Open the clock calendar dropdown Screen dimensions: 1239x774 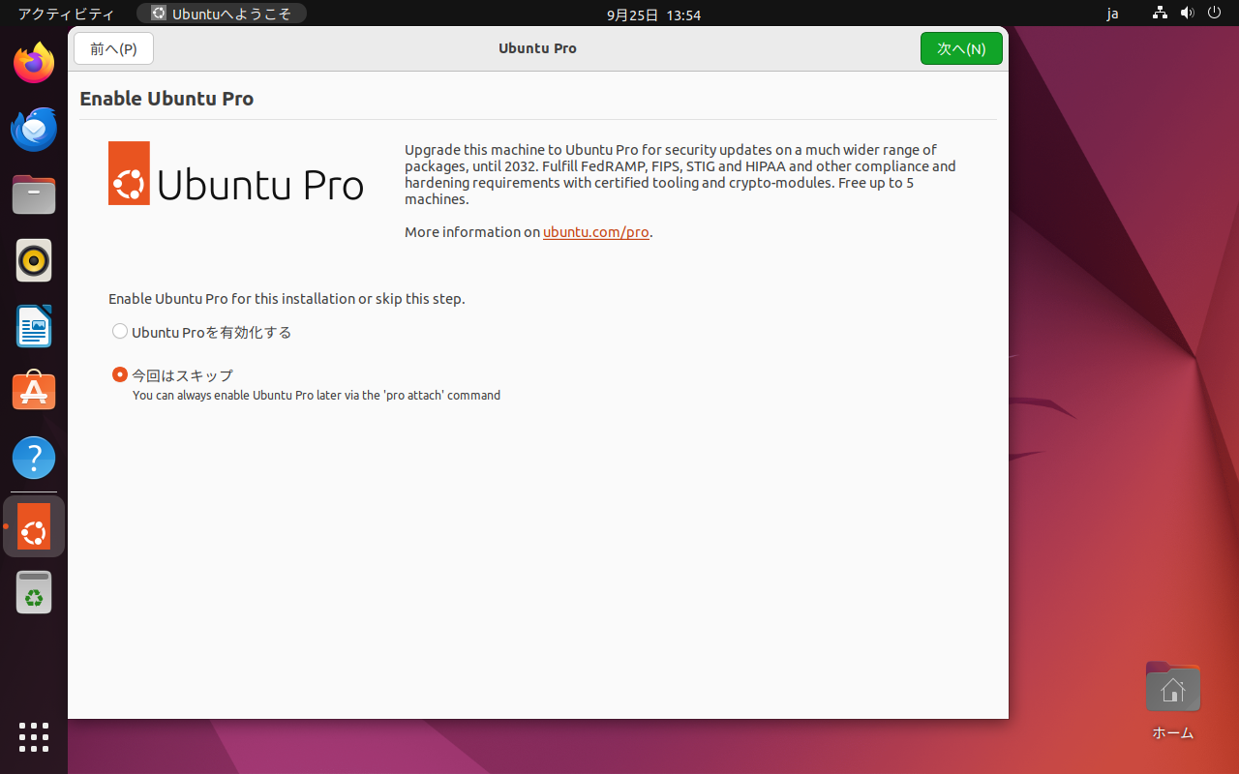(x=653, y=15)
